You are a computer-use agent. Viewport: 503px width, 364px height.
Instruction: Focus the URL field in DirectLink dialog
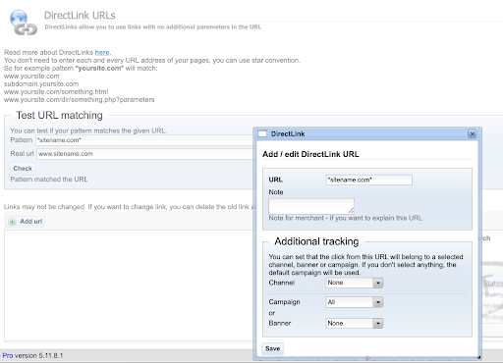(x=368, y=180)
